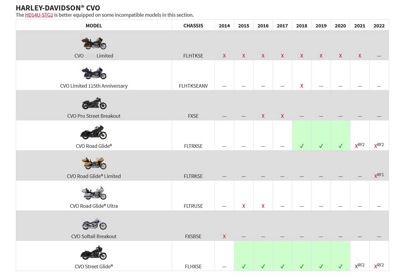403x279 pixels.
Task: Click the 2019 green checkmark for FLTRXSE
Action: click(x=321, y=146)
